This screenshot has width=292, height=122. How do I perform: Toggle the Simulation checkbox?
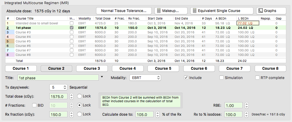pos(222,78)
